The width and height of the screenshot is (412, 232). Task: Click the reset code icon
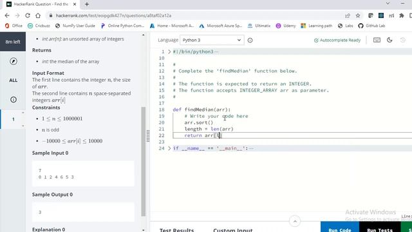(x=402, y=40)
